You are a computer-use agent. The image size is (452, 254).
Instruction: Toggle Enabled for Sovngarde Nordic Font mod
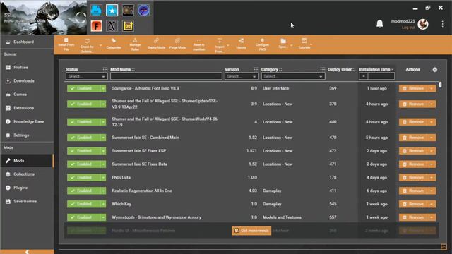pos(83,88)
